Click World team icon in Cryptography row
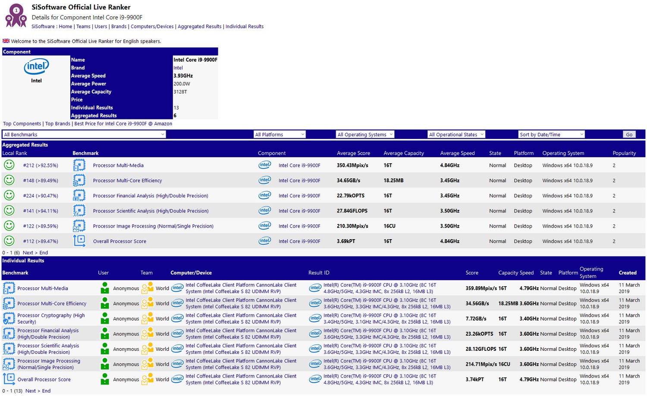647x396 pixels. [148, 318]
